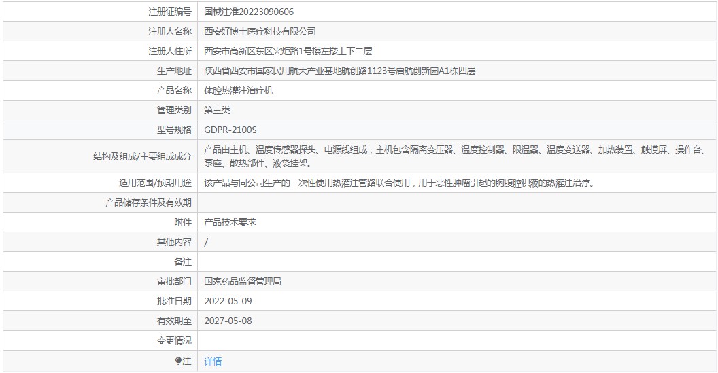This screenshot has height=373, width=718.
Task: Select approval date 2022-05-09
Action: 228,301
